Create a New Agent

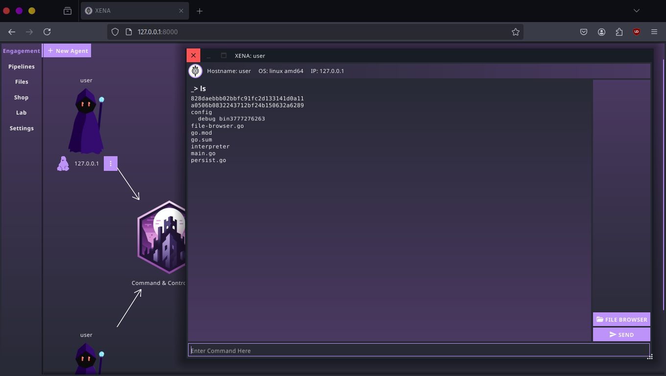coord(68,51)
